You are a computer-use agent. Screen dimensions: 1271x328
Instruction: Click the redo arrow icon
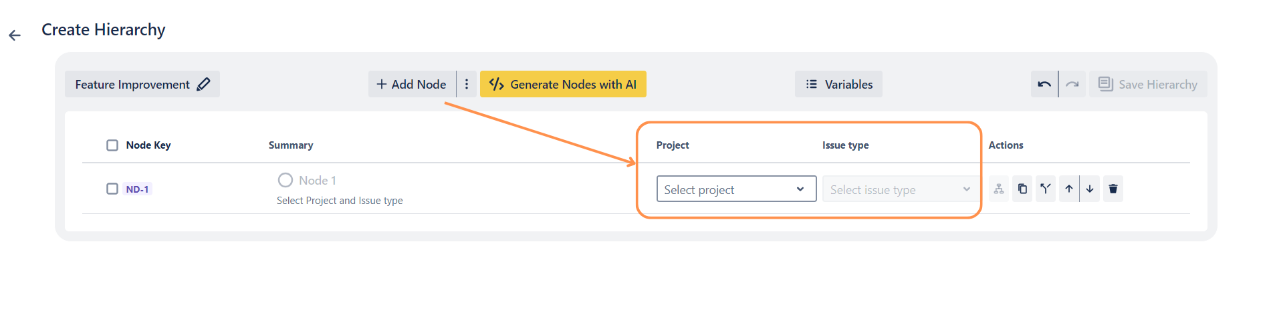[1072, 84]
